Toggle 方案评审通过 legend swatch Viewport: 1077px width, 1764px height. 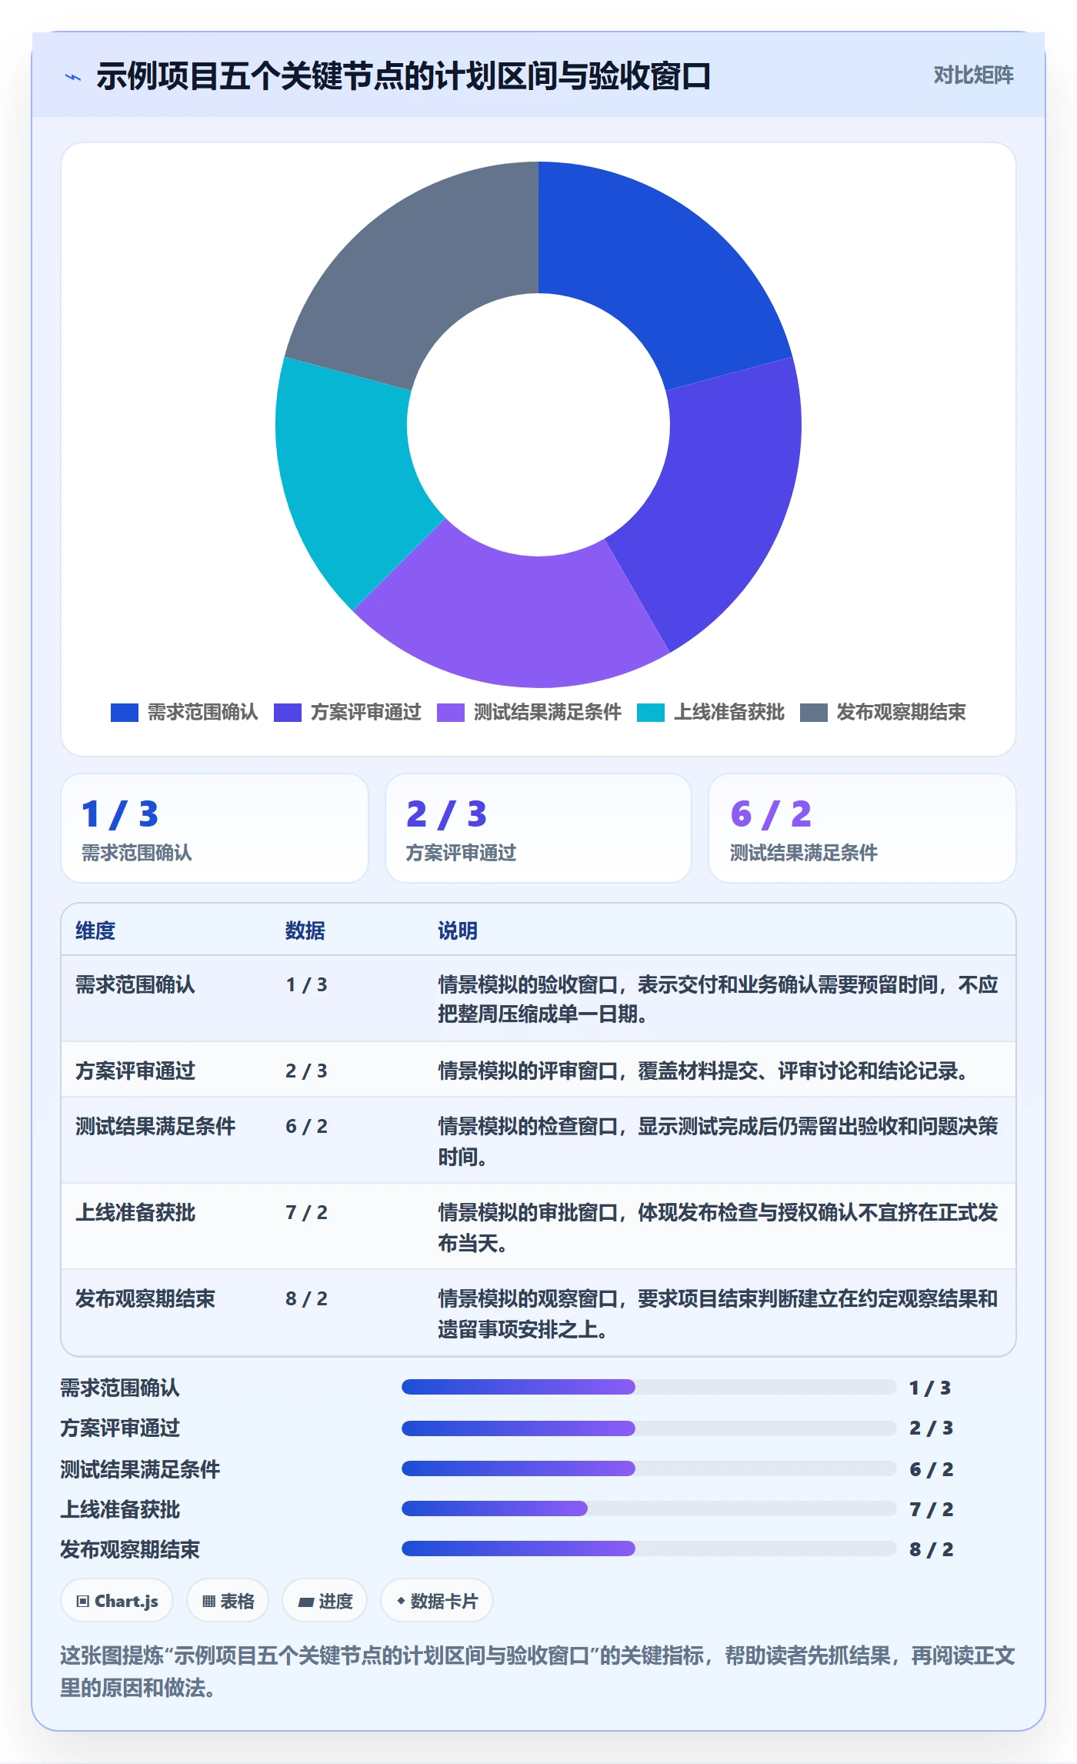[288, 713]
